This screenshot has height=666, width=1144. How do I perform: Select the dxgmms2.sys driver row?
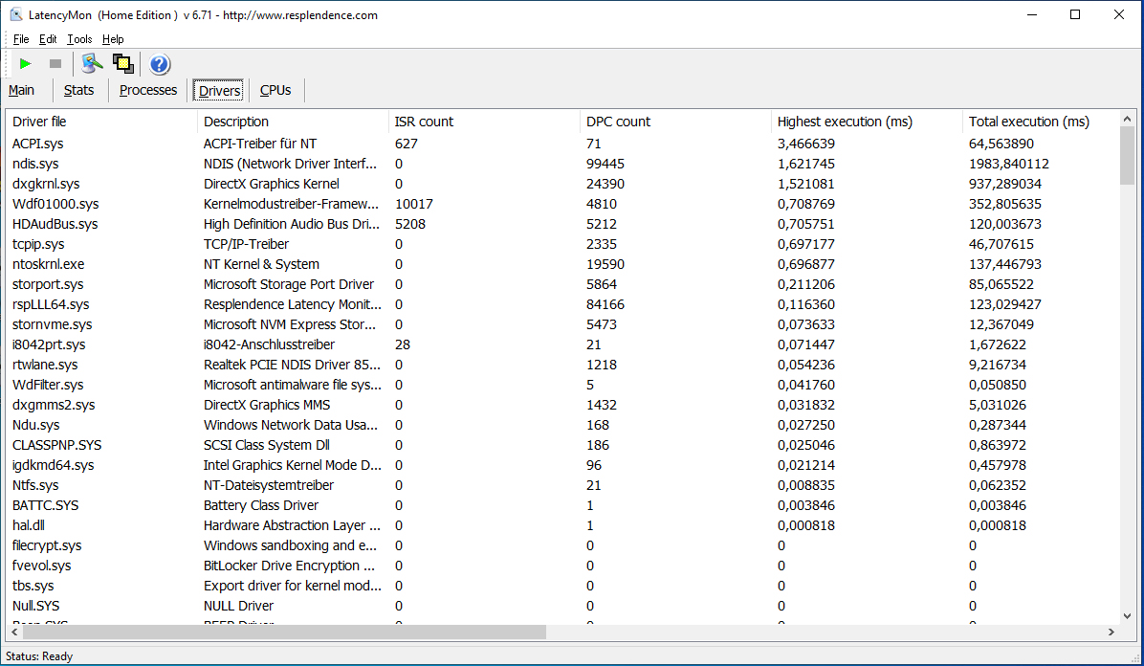coord(562,405)
